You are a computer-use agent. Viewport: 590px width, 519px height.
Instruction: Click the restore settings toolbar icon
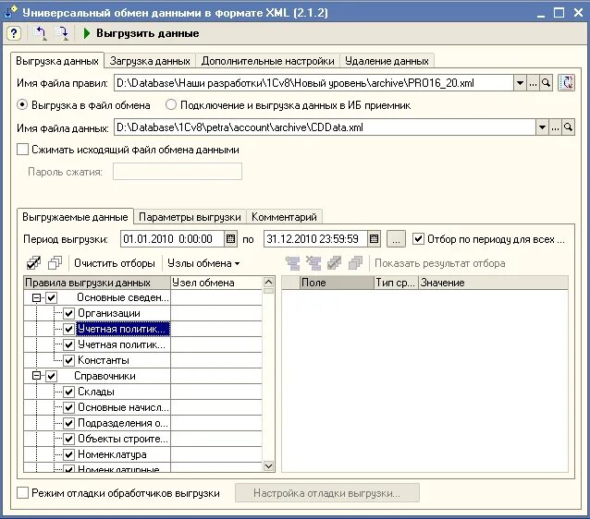[40, 33]
